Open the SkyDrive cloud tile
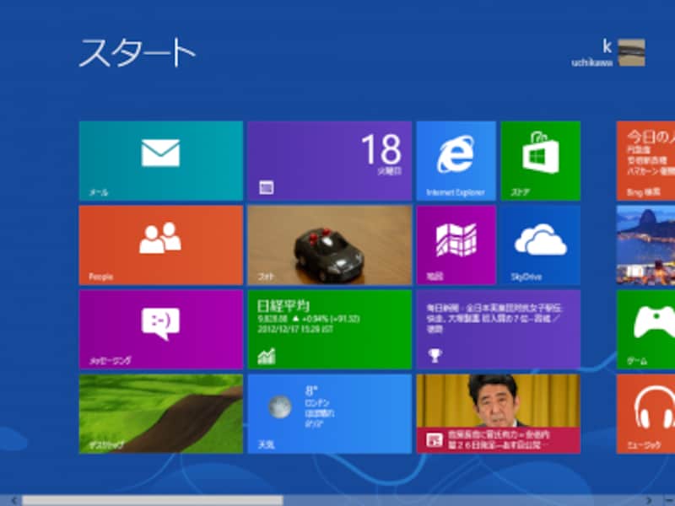675x506 pixels. pos(541,245)
